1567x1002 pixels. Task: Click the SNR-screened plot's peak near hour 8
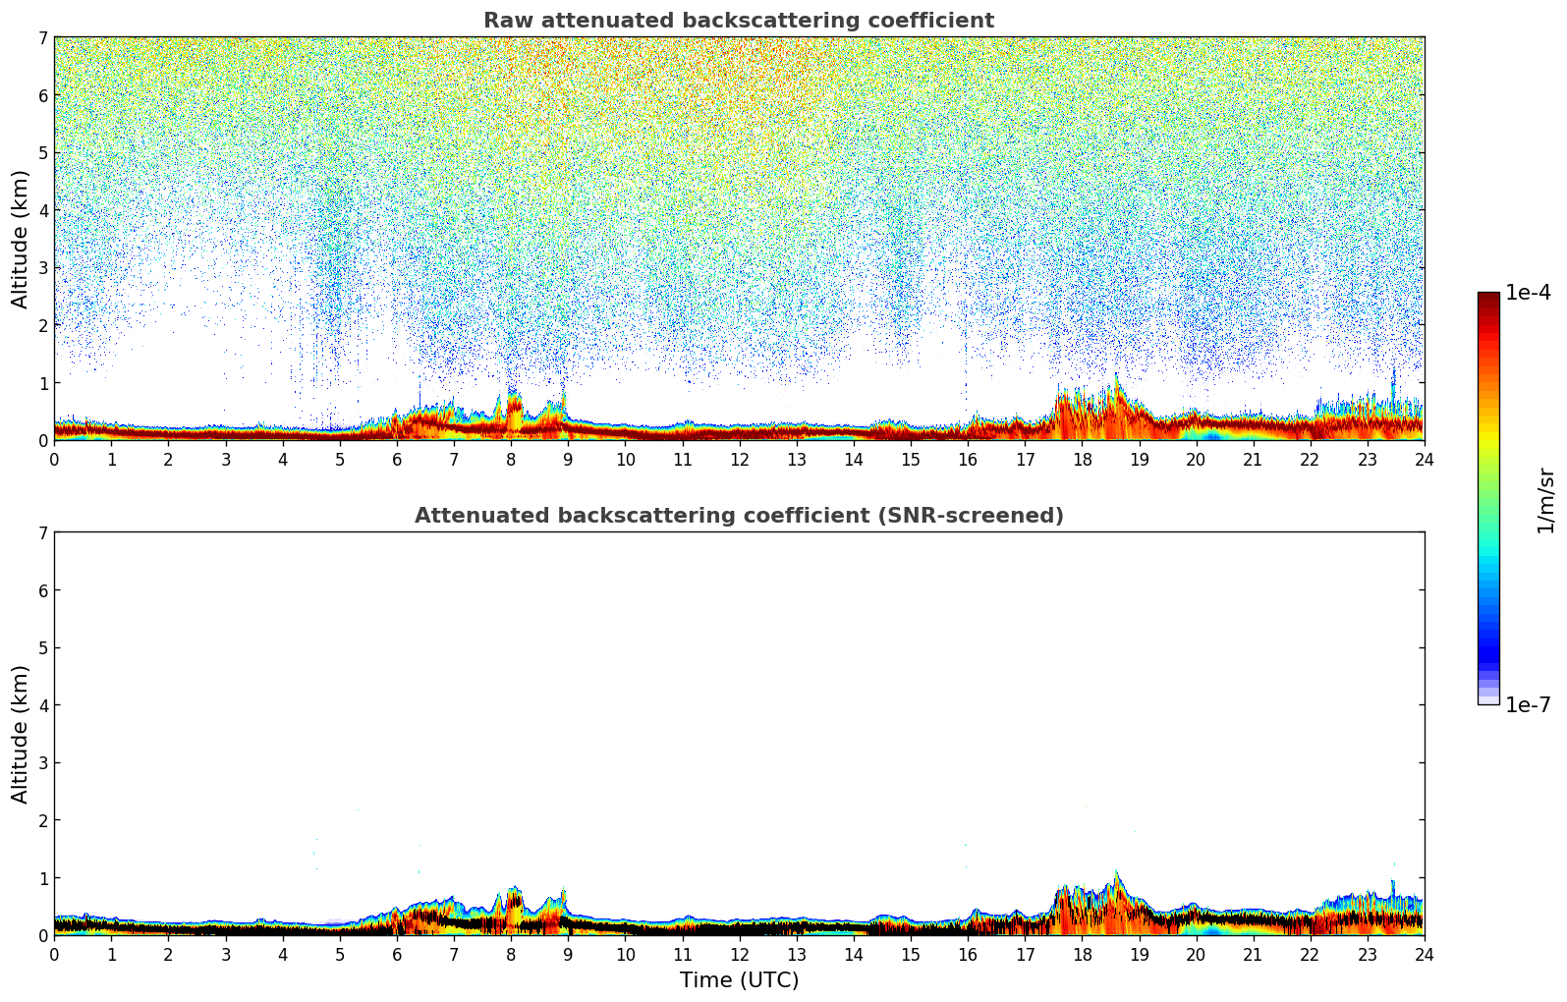click(513, 909)
